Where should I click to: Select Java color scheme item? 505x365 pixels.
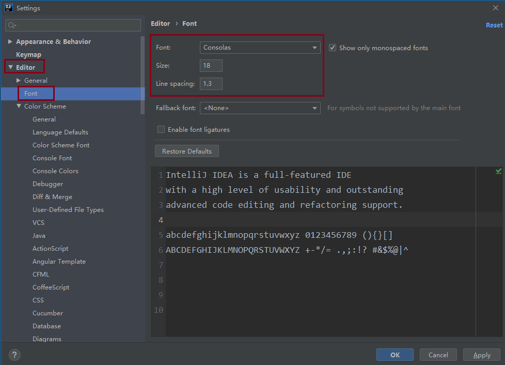click(x=39, y=235)
